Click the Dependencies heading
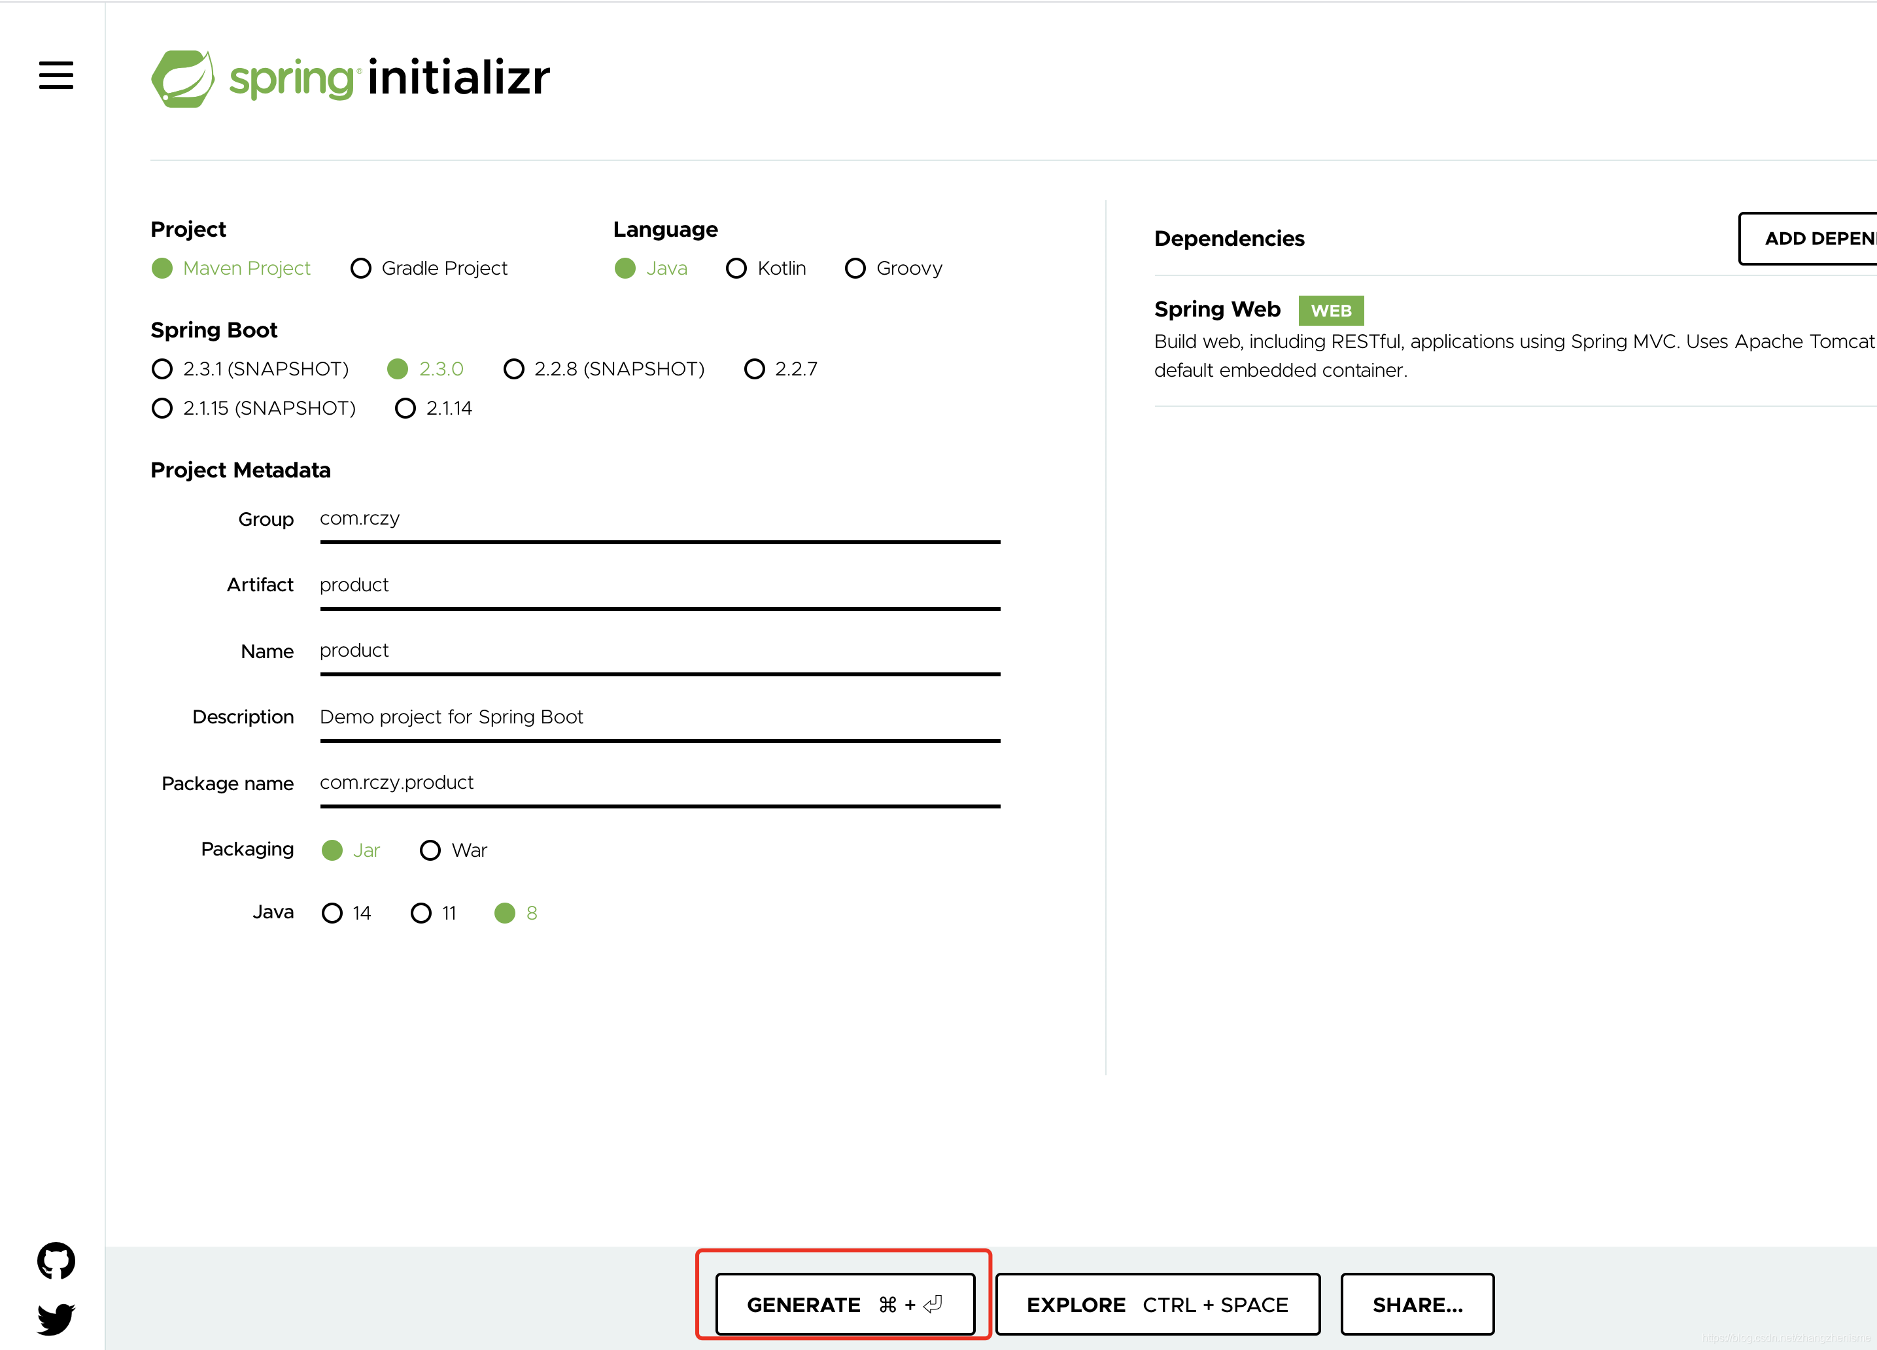The height and width of the screenshot is (1350, 1877). click(1229, 238)
